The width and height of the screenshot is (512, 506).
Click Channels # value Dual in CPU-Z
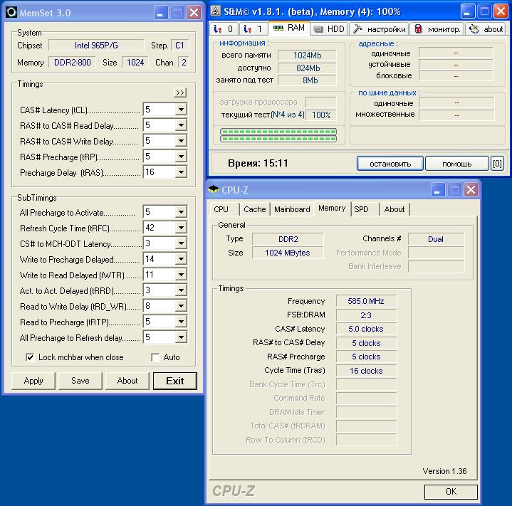436,239
